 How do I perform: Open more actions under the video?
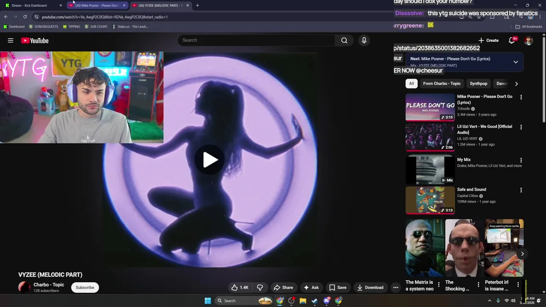click(x=395, y=287)
